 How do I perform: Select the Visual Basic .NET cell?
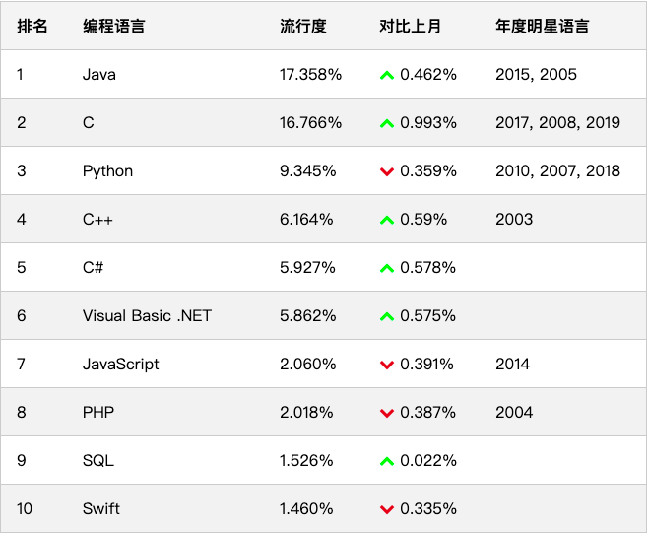pos(147,316)
